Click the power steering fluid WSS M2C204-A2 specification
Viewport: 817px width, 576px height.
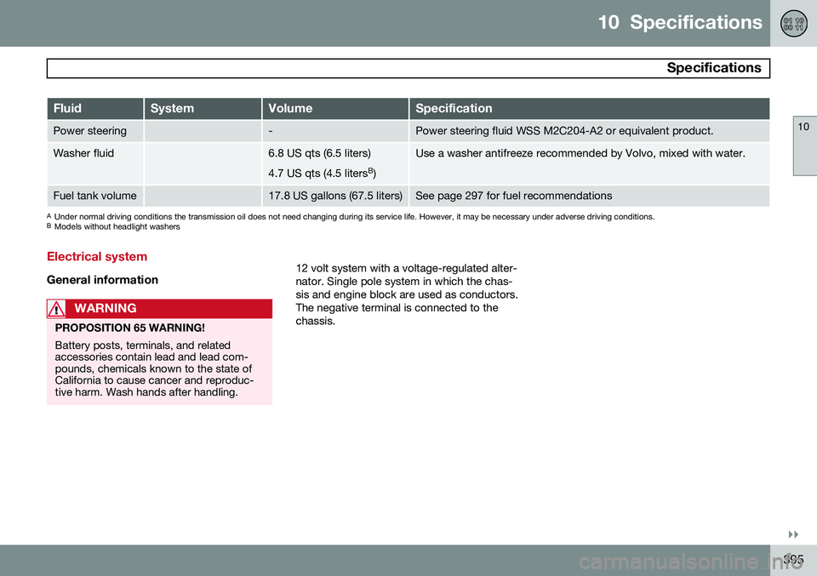pyautogui.click(x=564, y=131)
